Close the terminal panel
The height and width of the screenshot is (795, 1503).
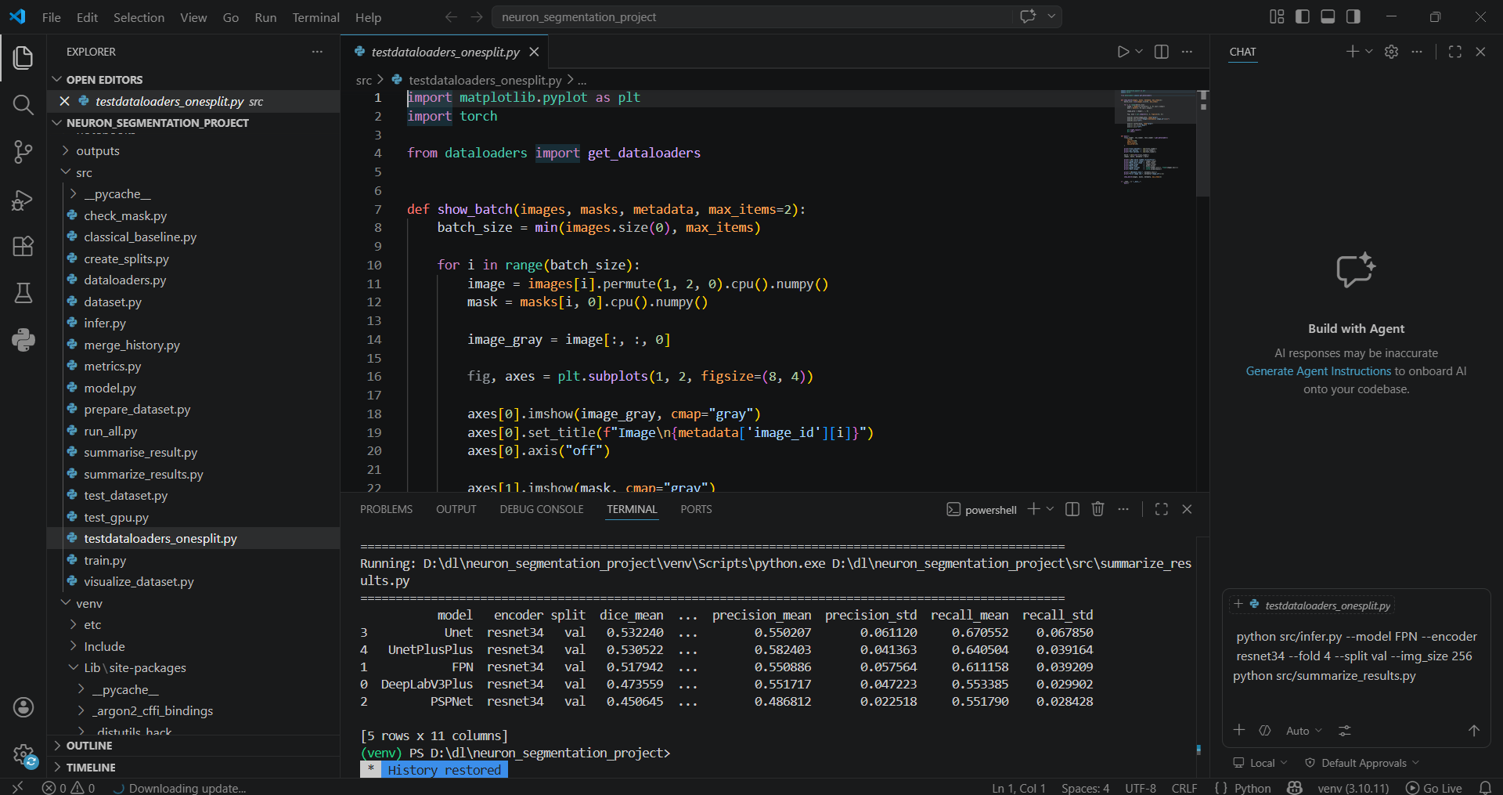click(x=1187, y=509)
